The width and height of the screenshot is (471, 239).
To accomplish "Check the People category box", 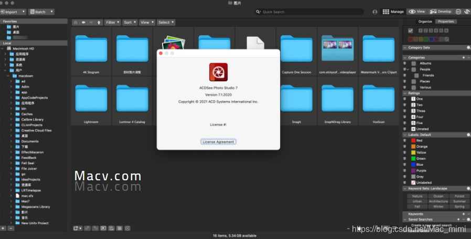I will tap(414, 69).
